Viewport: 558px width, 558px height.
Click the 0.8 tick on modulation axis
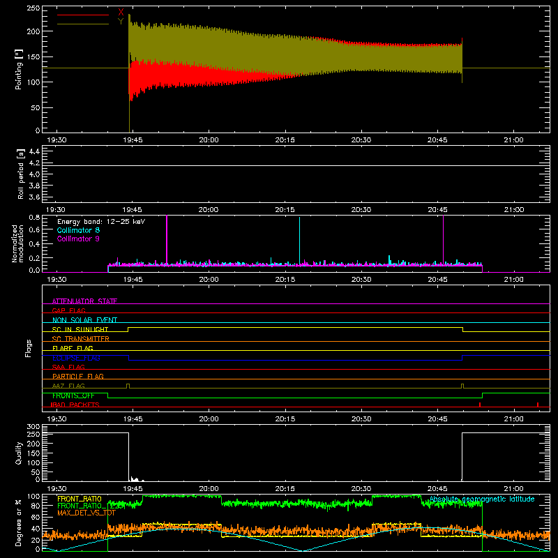coord(34,217)
